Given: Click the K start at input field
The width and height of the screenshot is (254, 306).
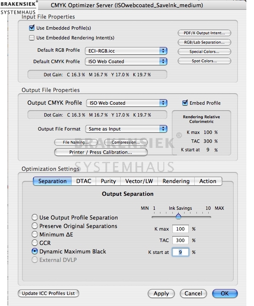Looking at the screenshot, I should [x=180, y=252].
